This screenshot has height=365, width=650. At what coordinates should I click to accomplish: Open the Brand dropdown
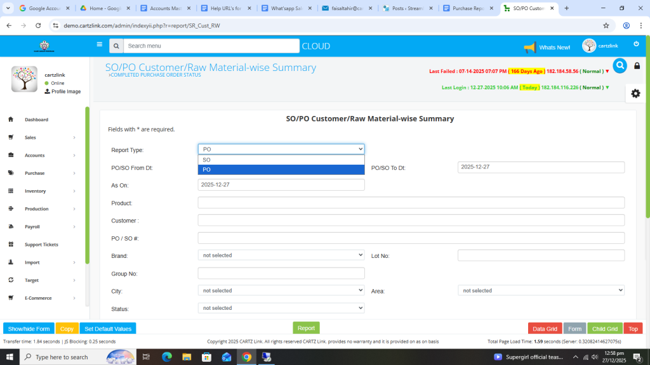281,255
